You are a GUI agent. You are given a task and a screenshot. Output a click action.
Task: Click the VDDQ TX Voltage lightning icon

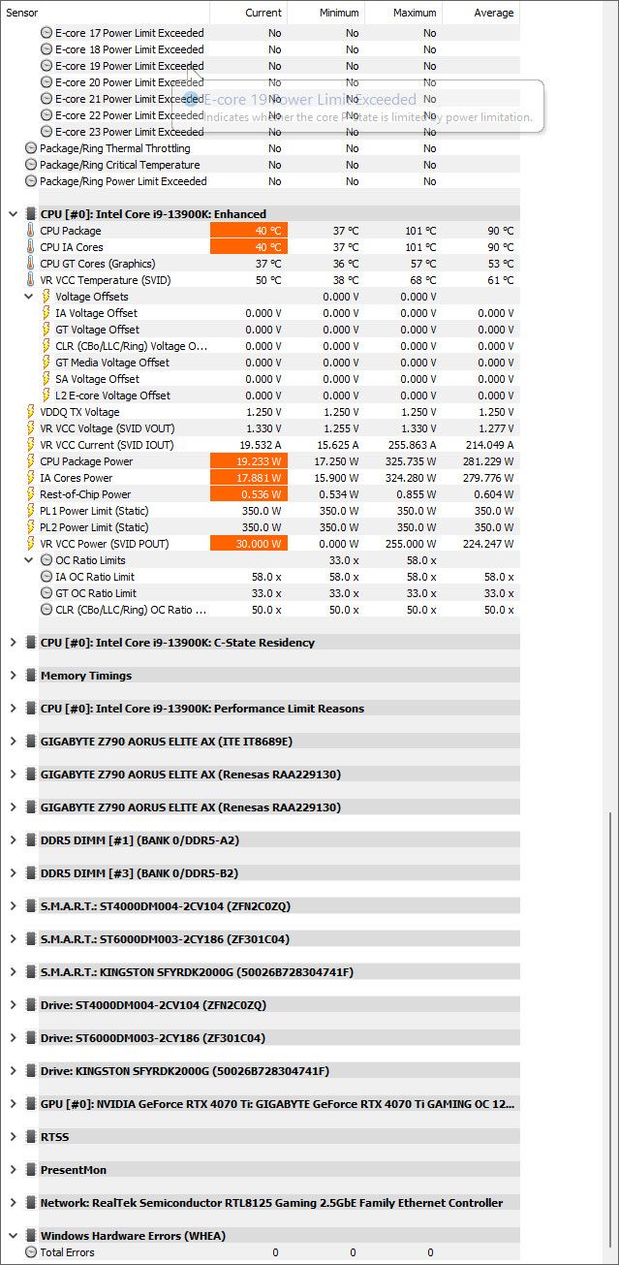click(x=31, y=412)
